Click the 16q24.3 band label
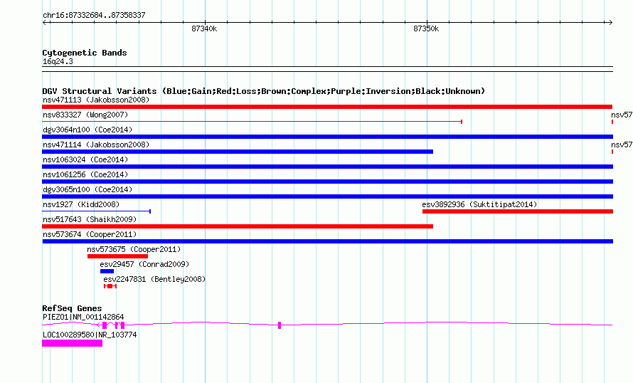The image size is (633, 383). click(58, 61)
